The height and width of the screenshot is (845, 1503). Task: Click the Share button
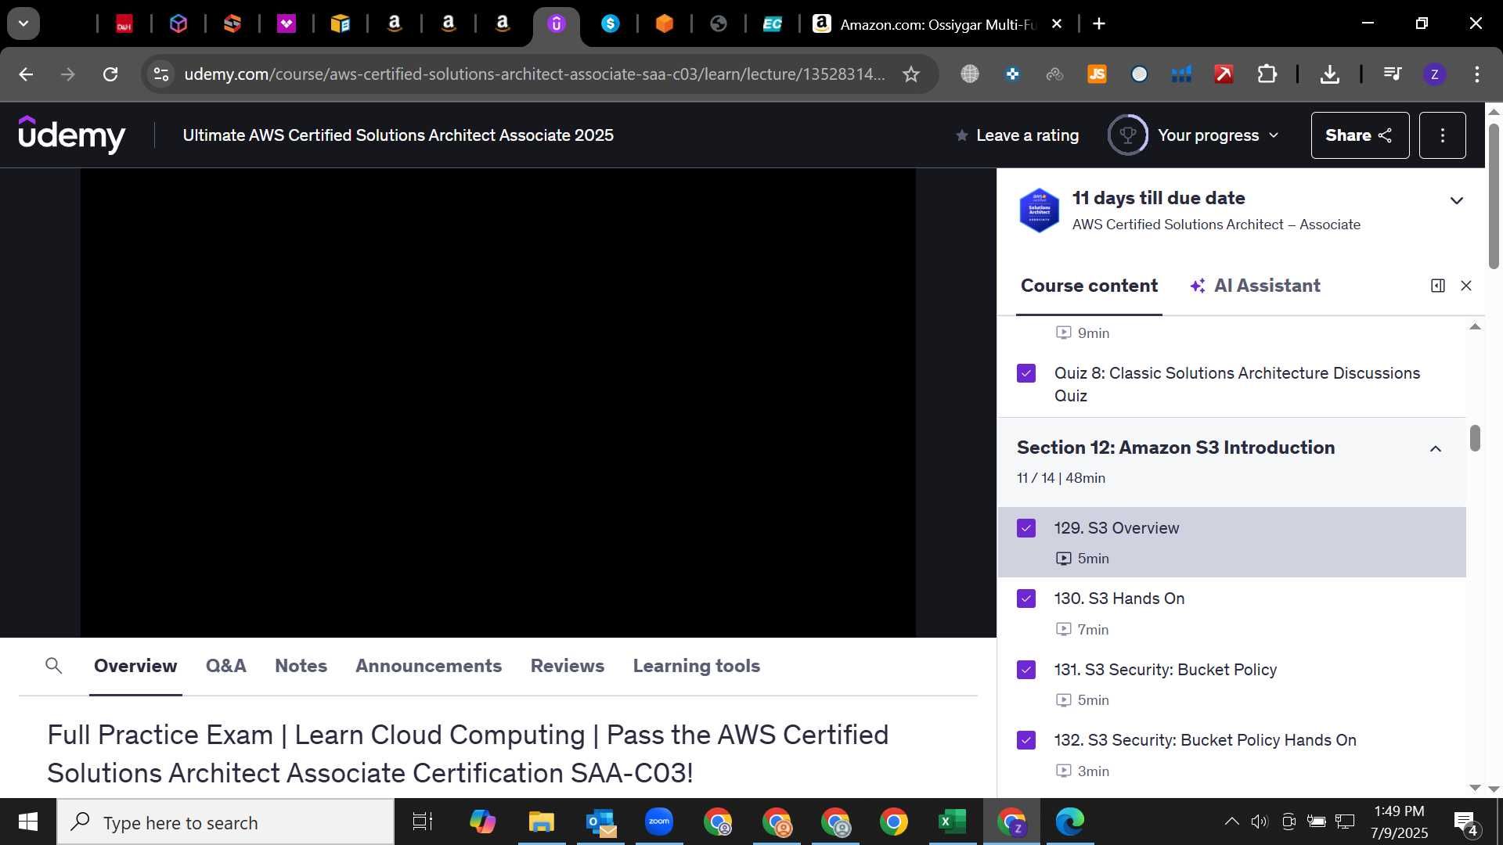[1360, 135]
